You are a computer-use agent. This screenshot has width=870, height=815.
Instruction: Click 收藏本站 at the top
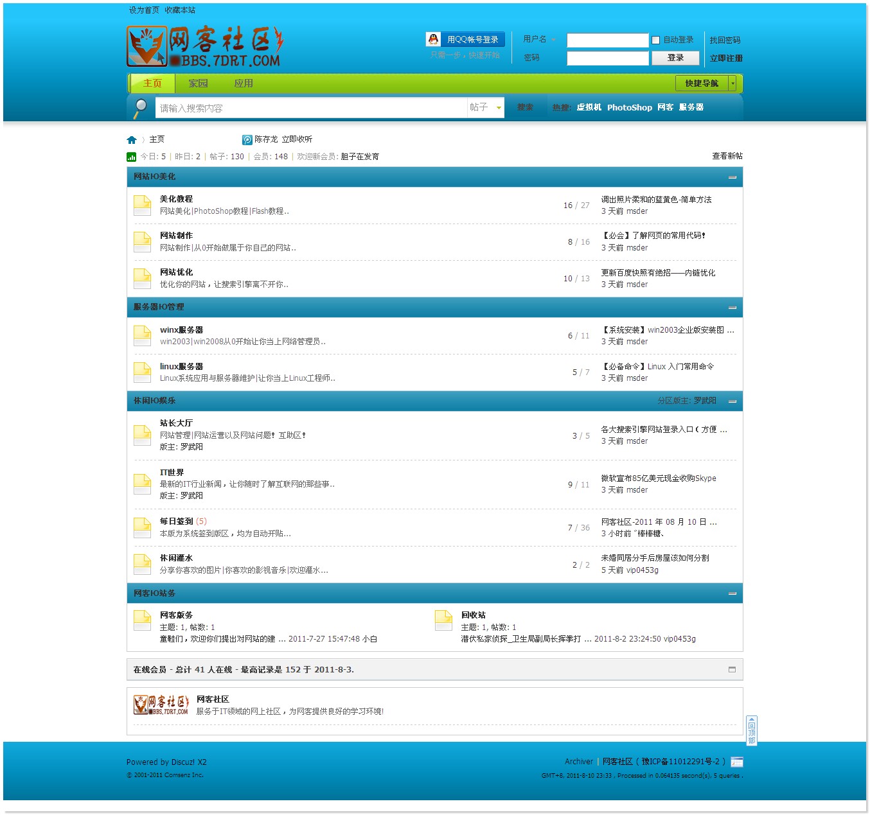(x=180, y=10)
